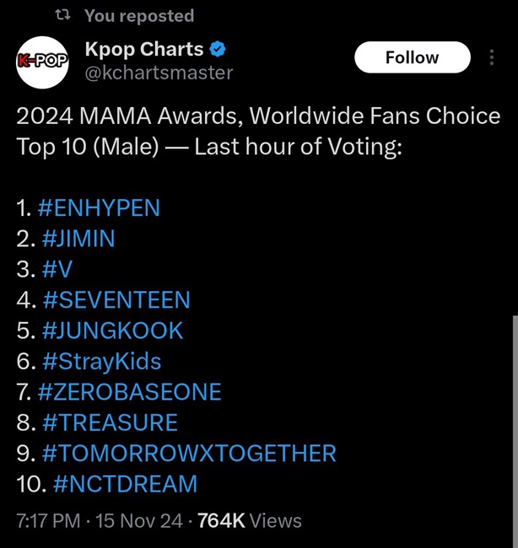Go to the #NCTDREAM hashtag
518x548 pixels.
click(125, 484)
